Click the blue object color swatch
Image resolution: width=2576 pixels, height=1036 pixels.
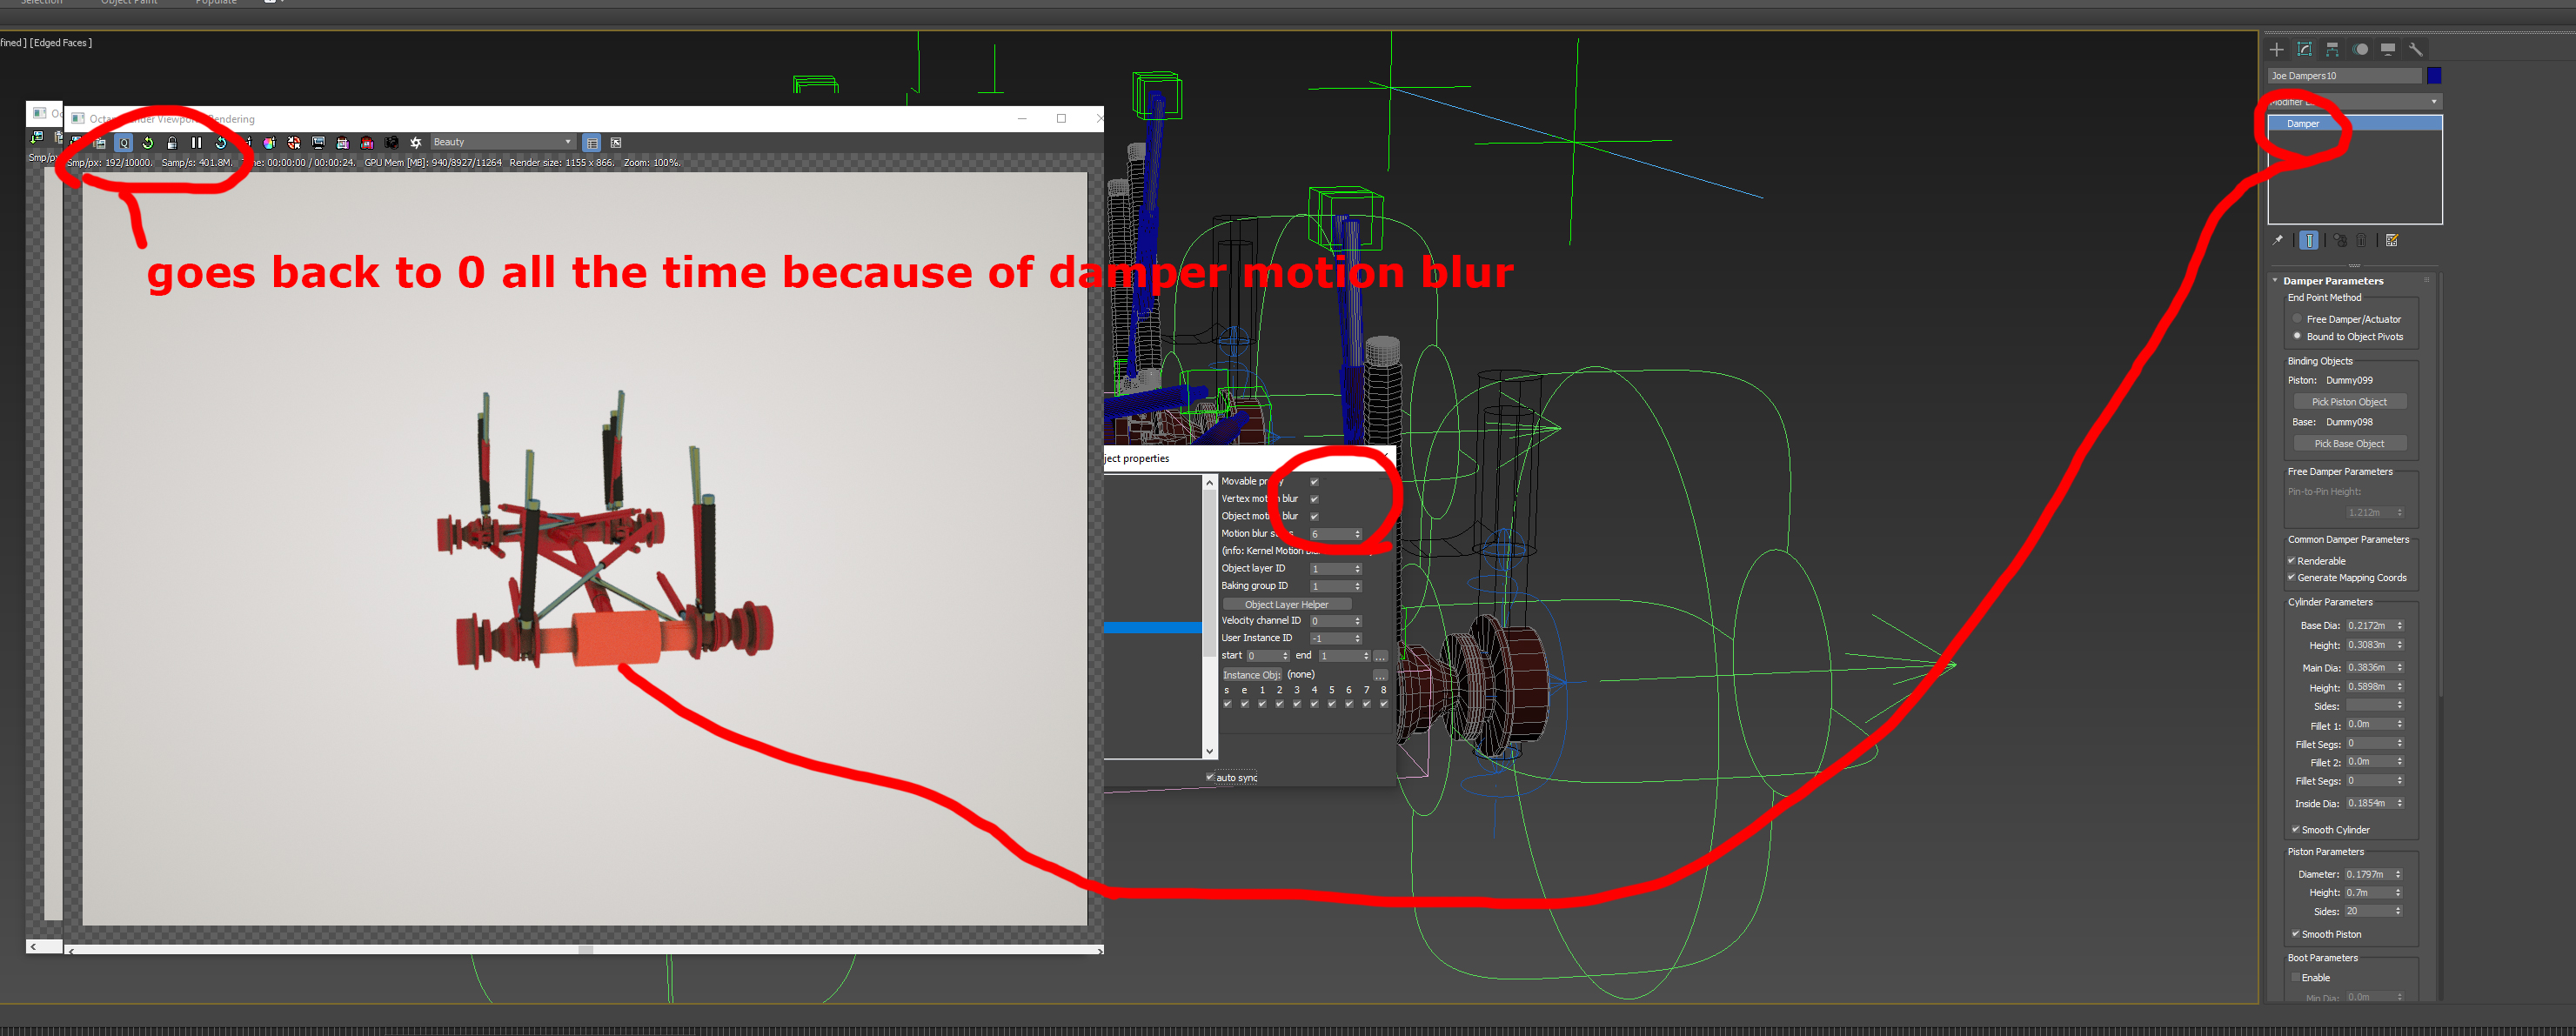pos(2434,75)
